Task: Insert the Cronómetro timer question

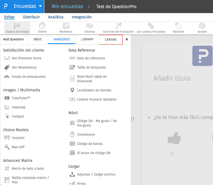Action: click(86, 135)
